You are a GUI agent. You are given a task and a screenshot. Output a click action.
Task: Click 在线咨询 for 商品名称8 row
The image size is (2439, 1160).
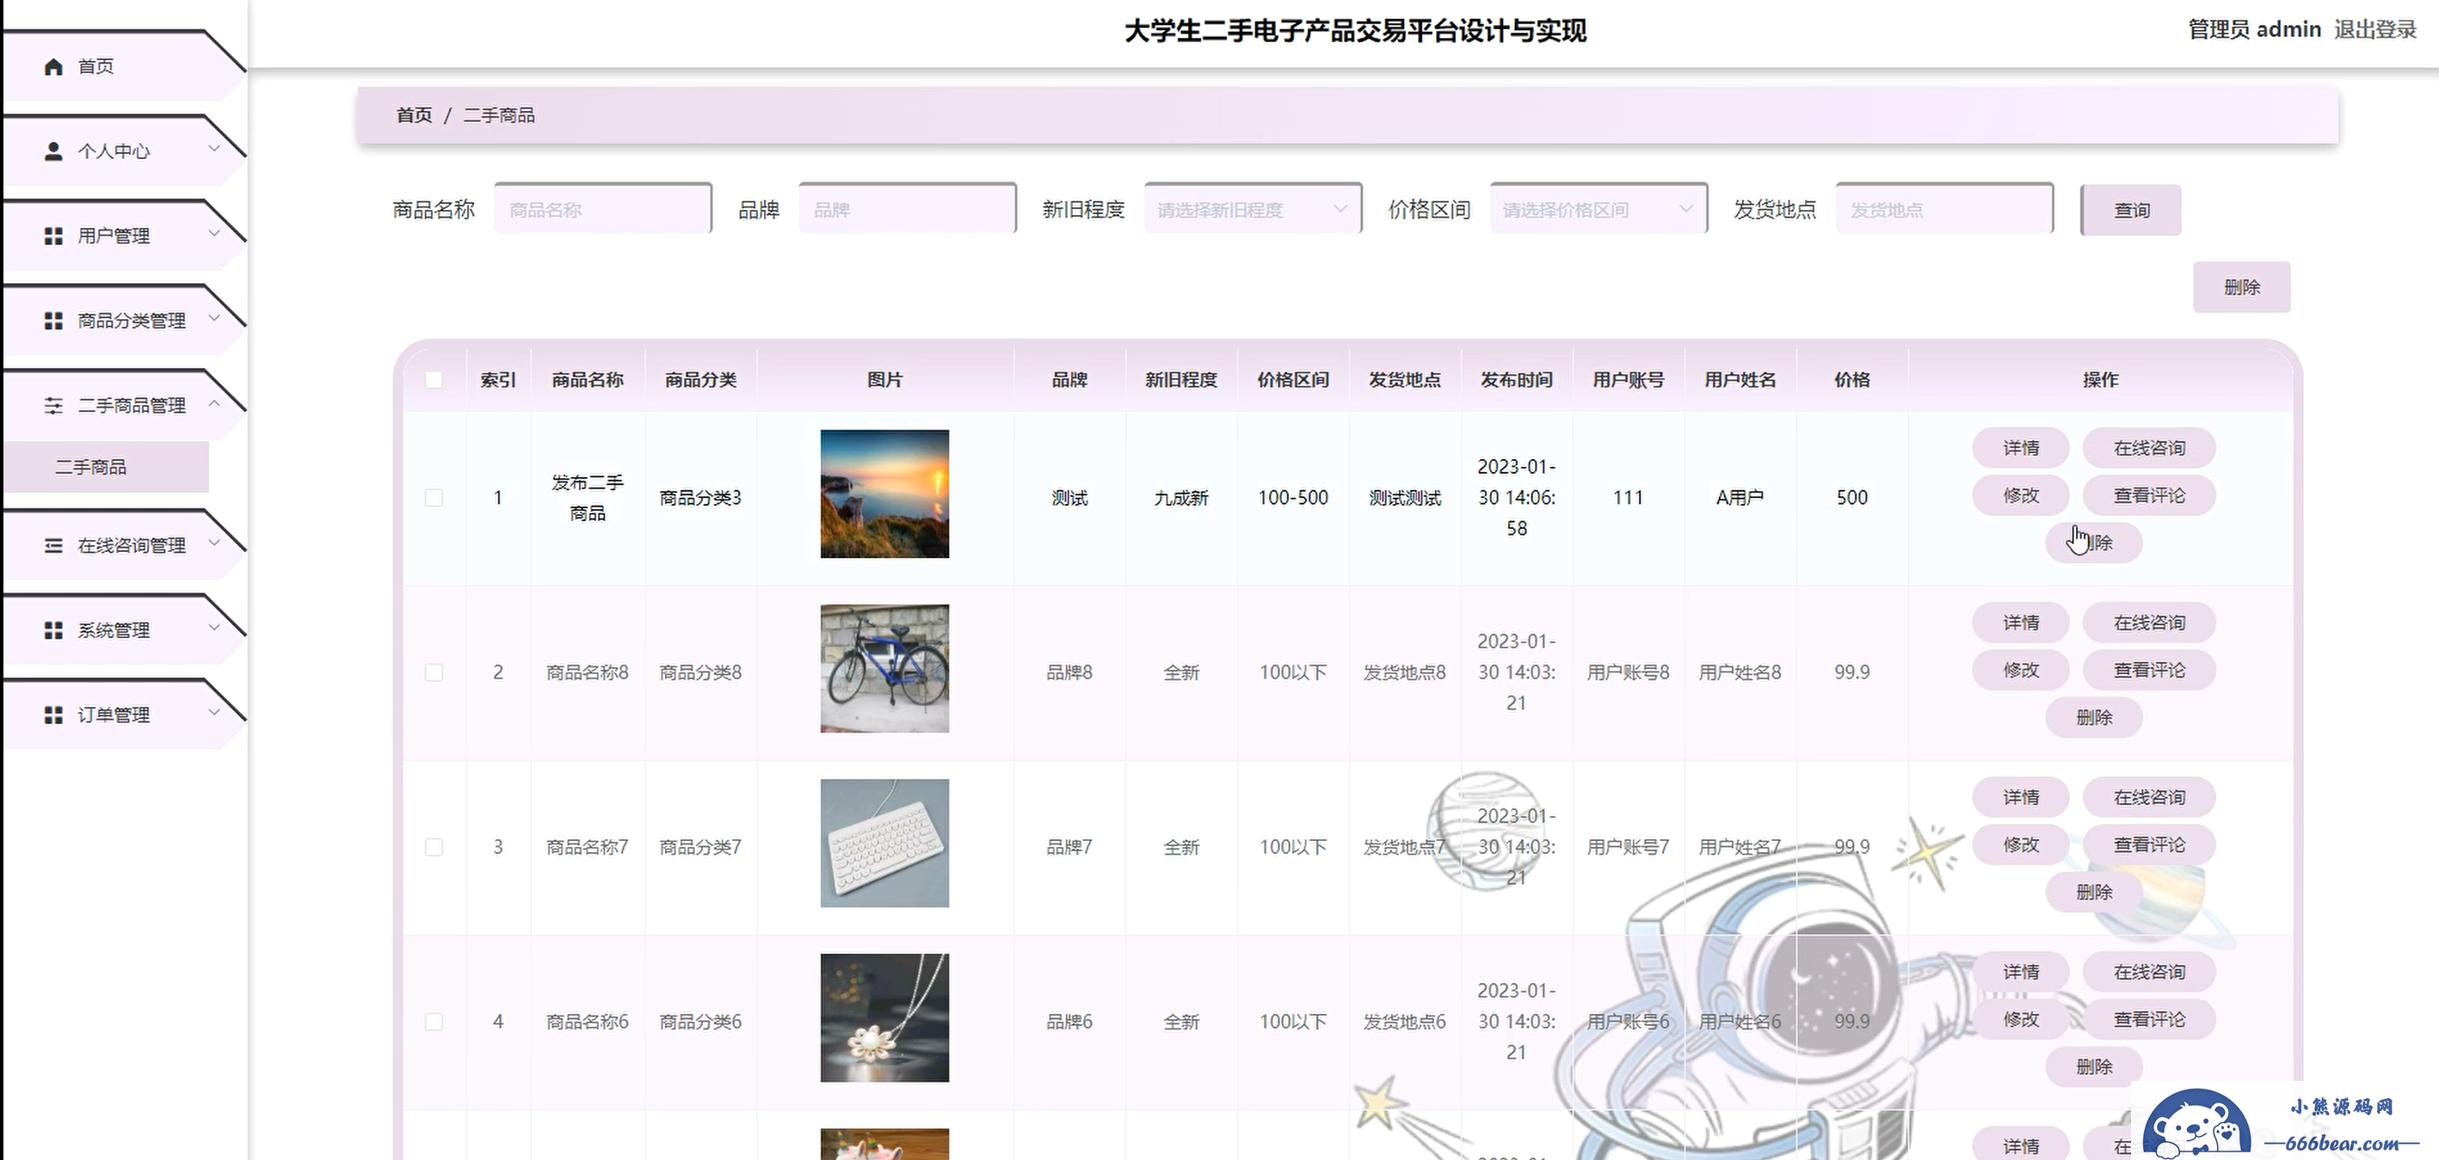pyautogui.click(x=2149, y=623)
